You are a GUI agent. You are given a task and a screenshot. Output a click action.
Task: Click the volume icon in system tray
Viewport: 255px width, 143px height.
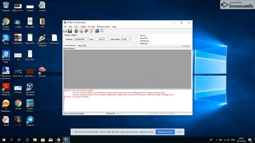pos(228,140)
